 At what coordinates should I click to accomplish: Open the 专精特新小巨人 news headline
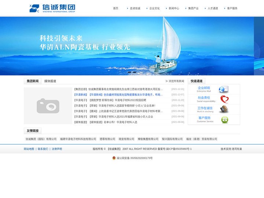(115, 106)
